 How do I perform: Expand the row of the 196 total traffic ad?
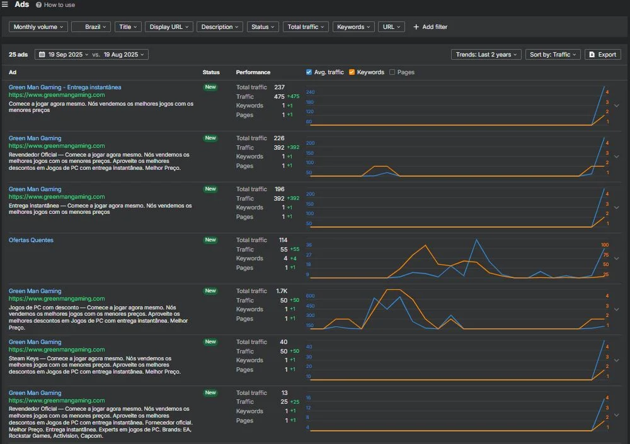(616, 208)
